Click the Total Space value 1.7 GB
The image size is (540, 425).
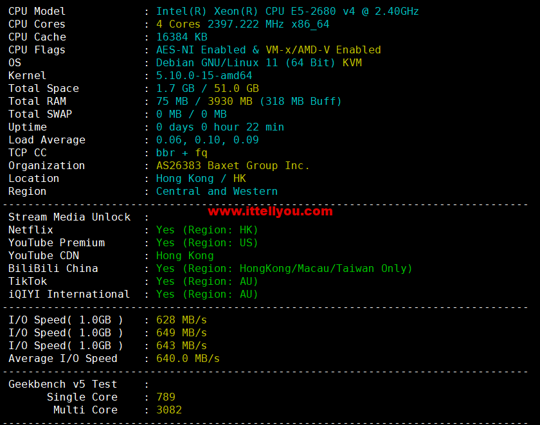click(x=175, y=89)
